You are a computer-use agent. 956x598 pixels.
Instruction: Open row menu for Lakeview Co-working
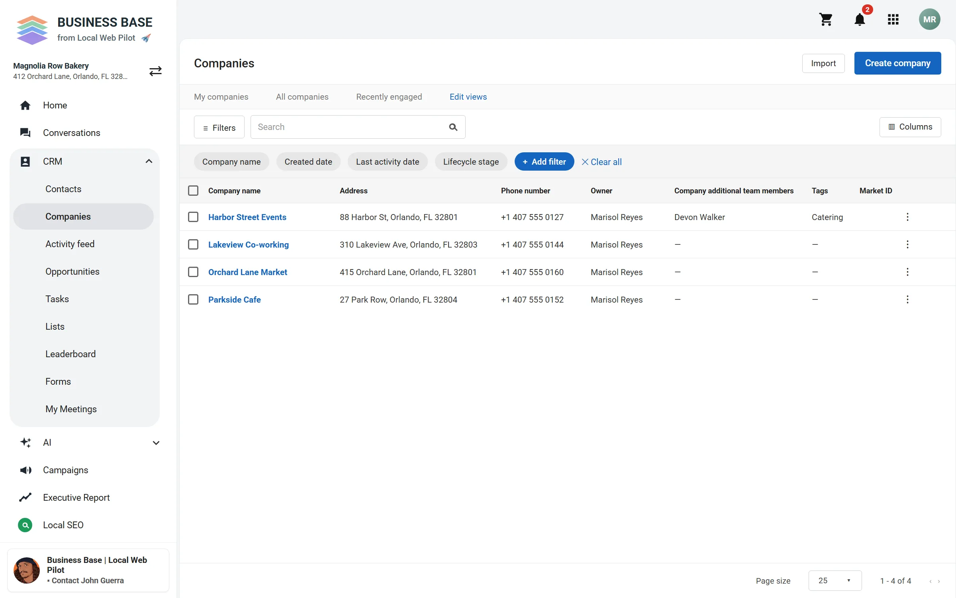coord(907,244)
